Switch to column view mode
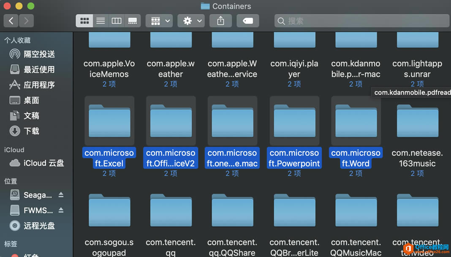The width and height of the screenshot is (451, 257). [x=117, y=21]
